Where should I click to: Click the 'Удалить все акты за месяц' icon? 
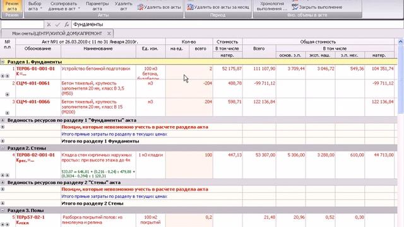190,7
